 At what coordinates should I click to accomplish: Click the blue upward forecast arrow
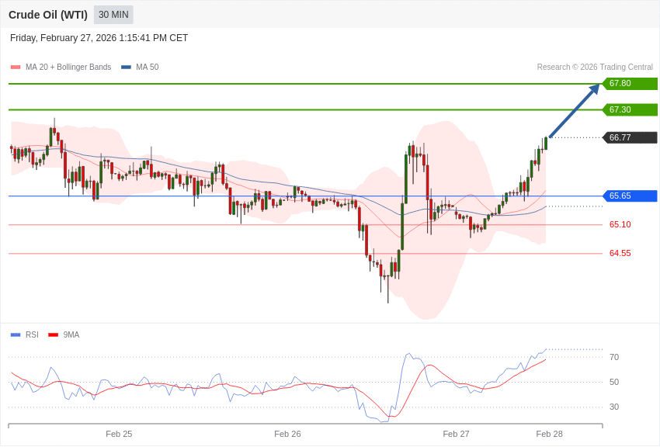pos(574,111)
